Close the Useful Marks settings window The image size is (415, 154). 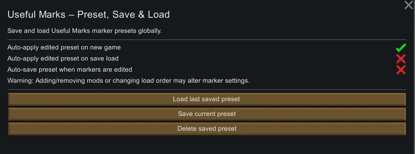coord(408,5)
